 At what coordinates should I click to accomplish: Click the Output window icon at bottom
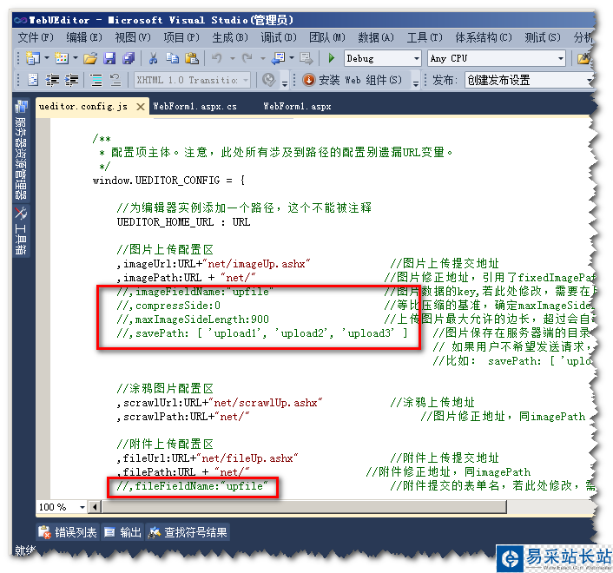[x=110, y=532]
